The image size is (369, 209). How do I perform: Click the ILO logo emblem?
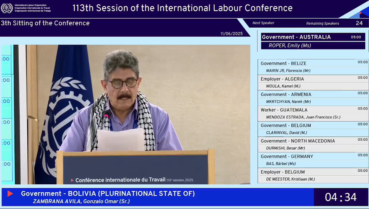[7, 8]
